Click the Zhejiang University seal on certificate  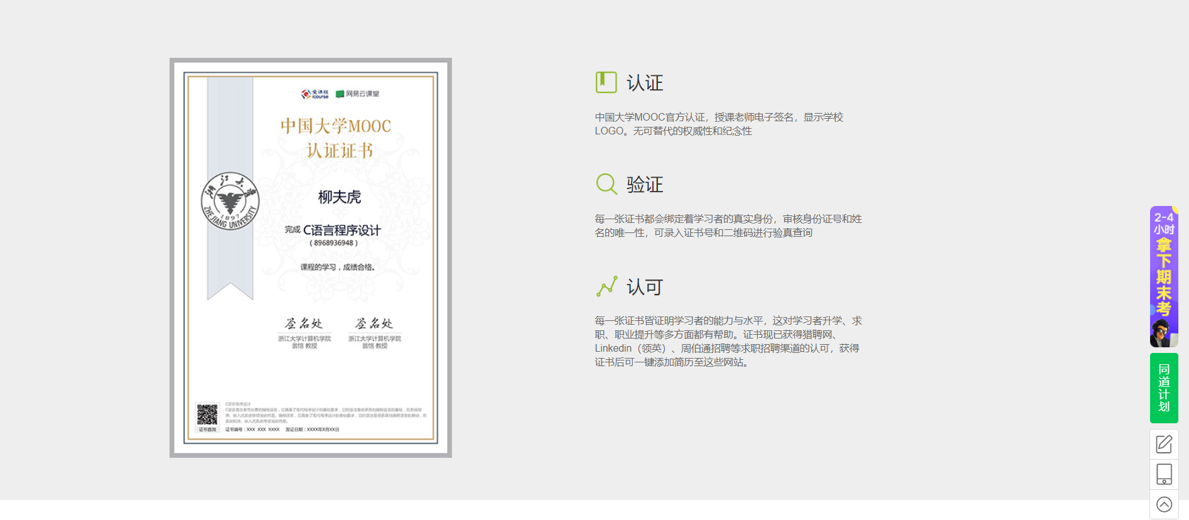[x=230, y=201]
